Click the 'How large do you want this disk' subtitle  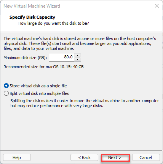[x=54, y=23]
